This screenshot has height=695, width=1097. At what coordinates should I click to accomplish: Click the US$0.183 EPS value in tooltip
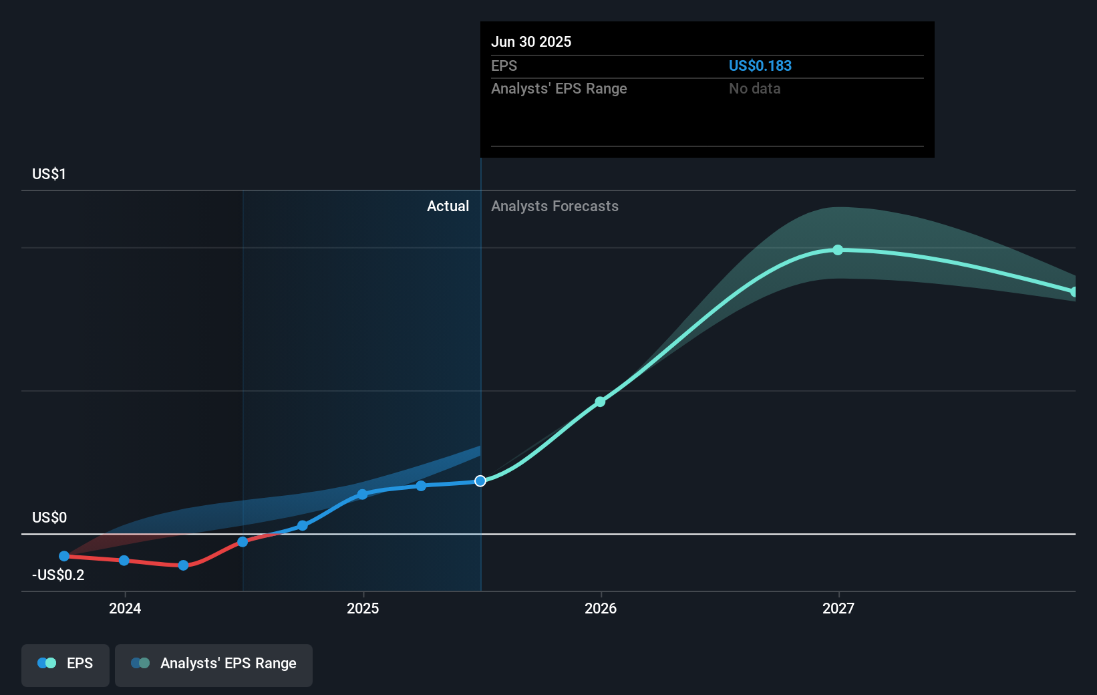(x=760, y=65)
